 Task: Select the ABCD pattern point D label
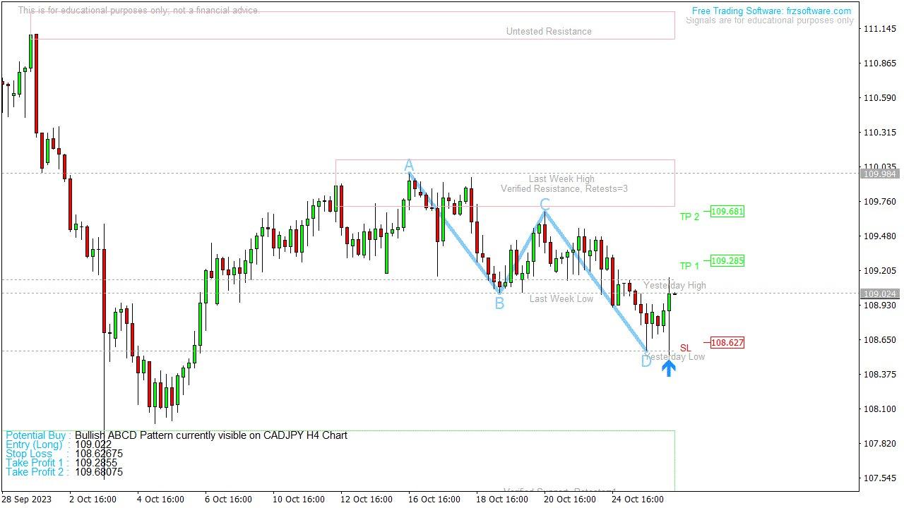click(x=646, y=362)
